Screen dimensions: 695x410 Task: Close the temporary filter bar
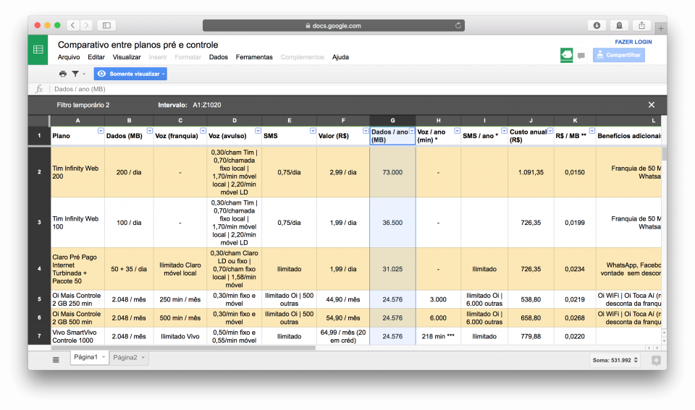652,105
